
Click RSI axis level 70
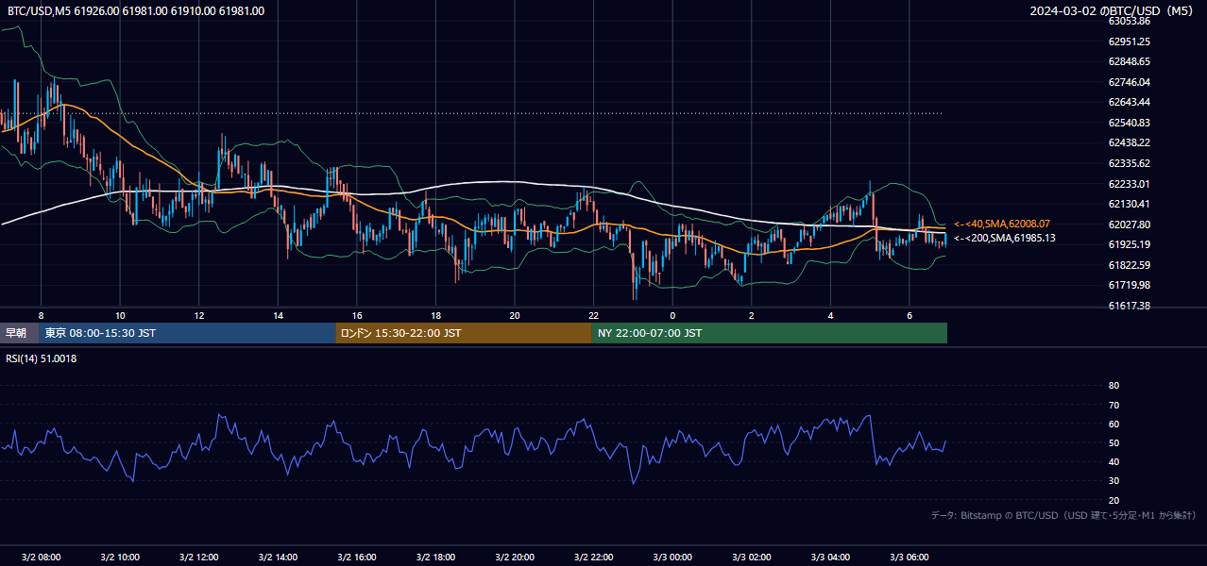1113,405
